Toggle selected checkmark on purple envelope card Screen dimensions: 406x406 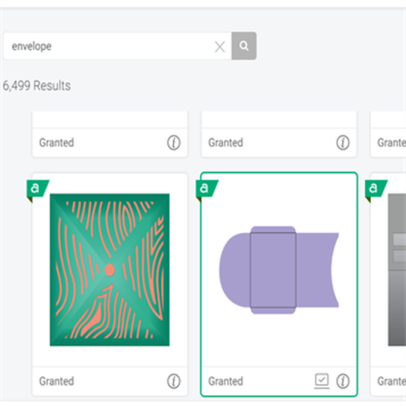322,380
